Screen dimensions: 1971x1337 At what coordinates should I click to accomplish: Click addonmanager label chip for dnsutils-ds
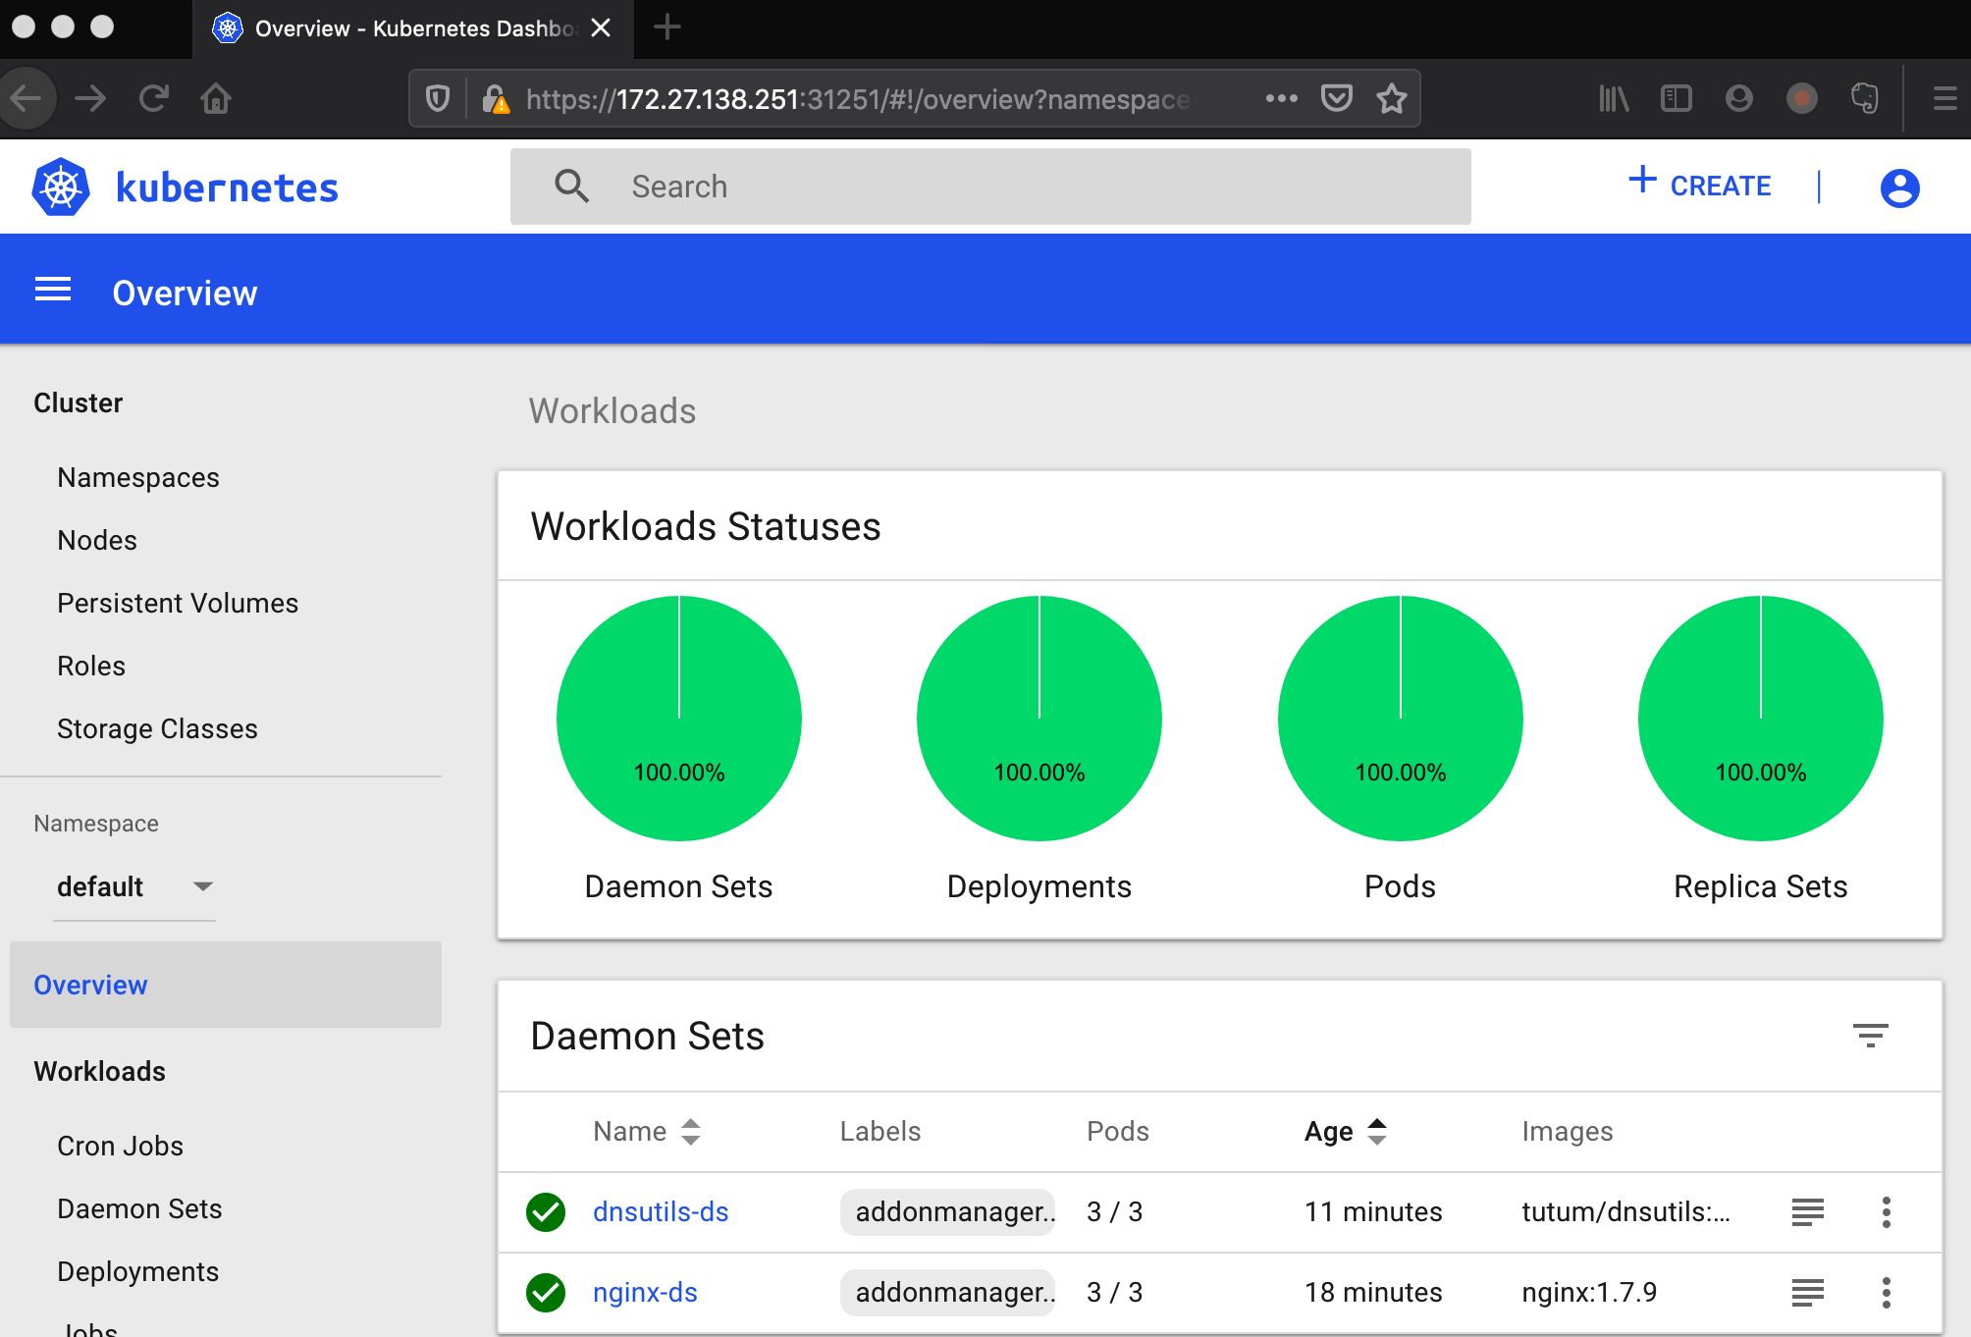[948, 1212]
